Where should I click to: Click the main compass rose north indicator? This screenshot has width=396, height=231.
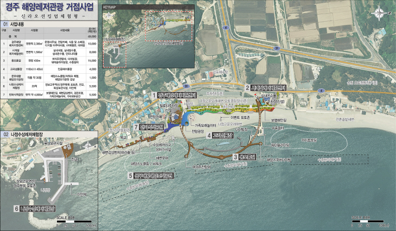(379, 14)
